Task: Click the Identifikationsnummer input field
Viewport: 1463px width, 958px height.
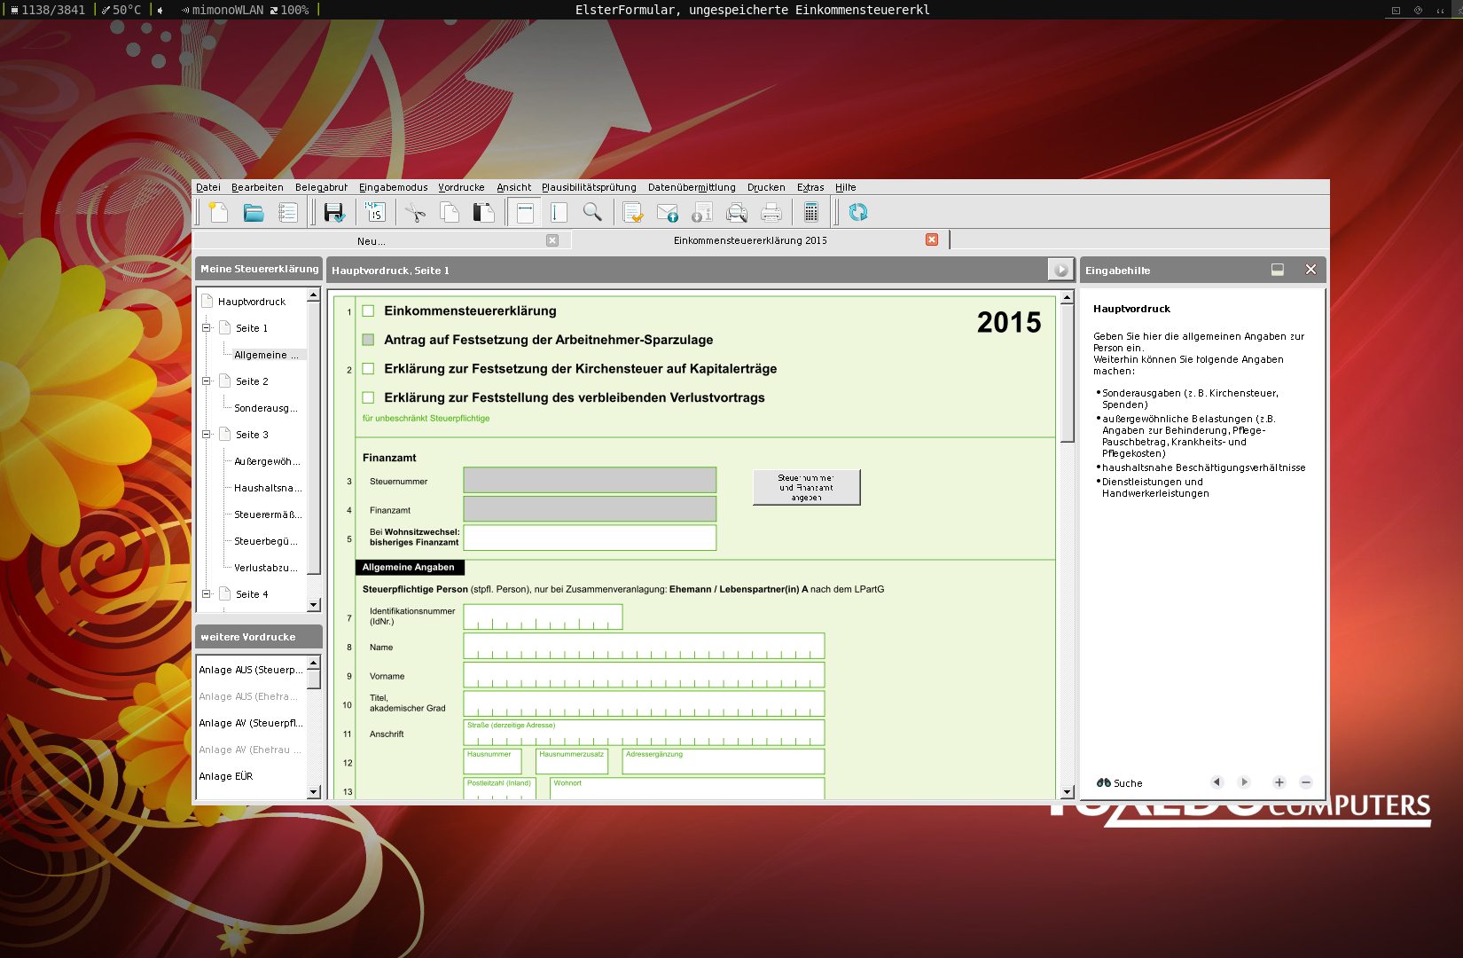Action: [x=543, y=616]
